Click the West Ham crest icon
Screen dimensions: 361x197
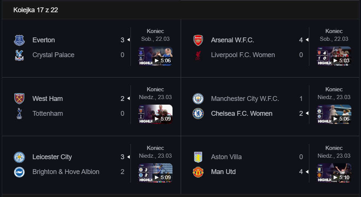click(19, 99)
